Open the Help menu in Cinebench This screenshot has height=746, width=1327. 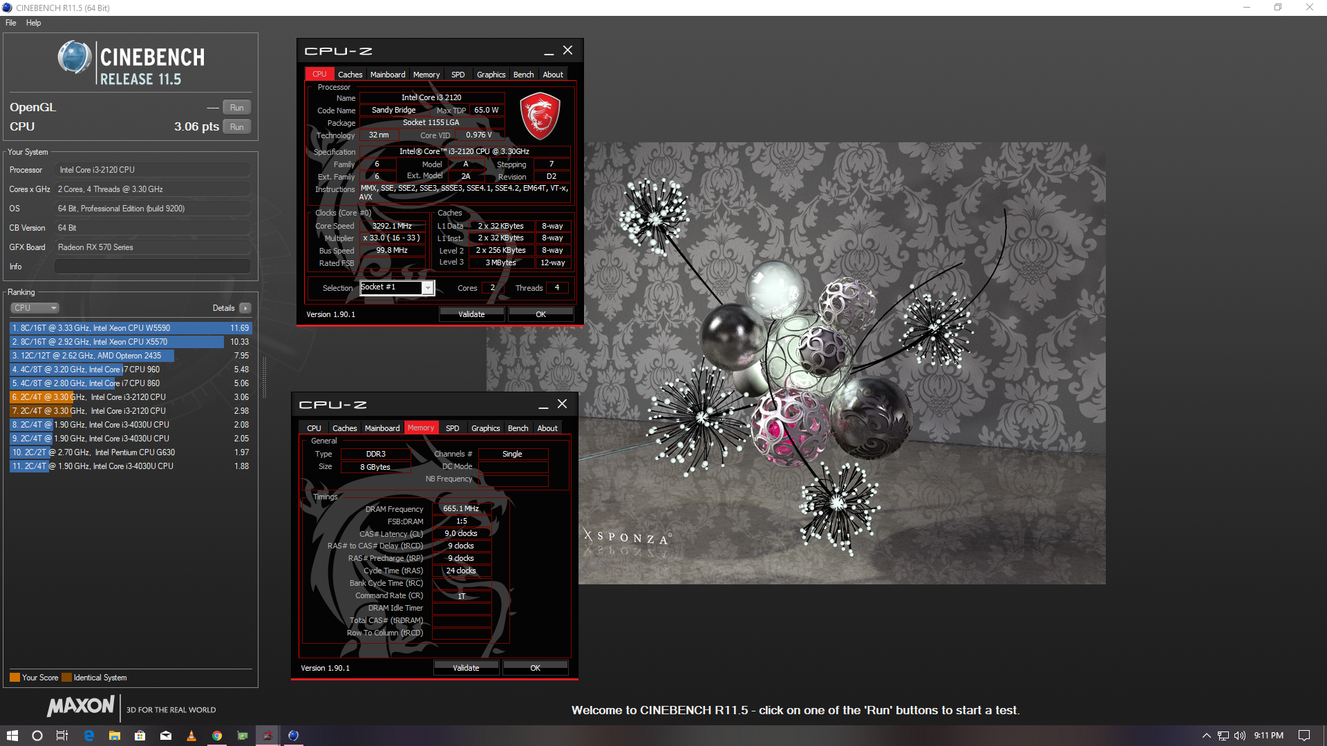(x=33, y=23)
